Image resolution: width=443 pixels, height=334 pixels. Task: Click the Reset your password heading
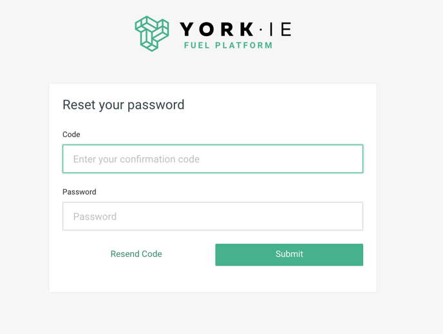(x=124, y=105)
